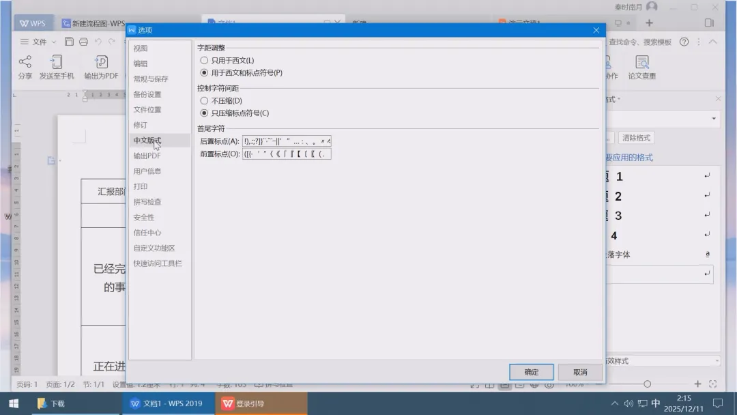Viewport: 737px width, 415px height.
Task: Click the command search box 查找命令
Action: click(640, 42)
